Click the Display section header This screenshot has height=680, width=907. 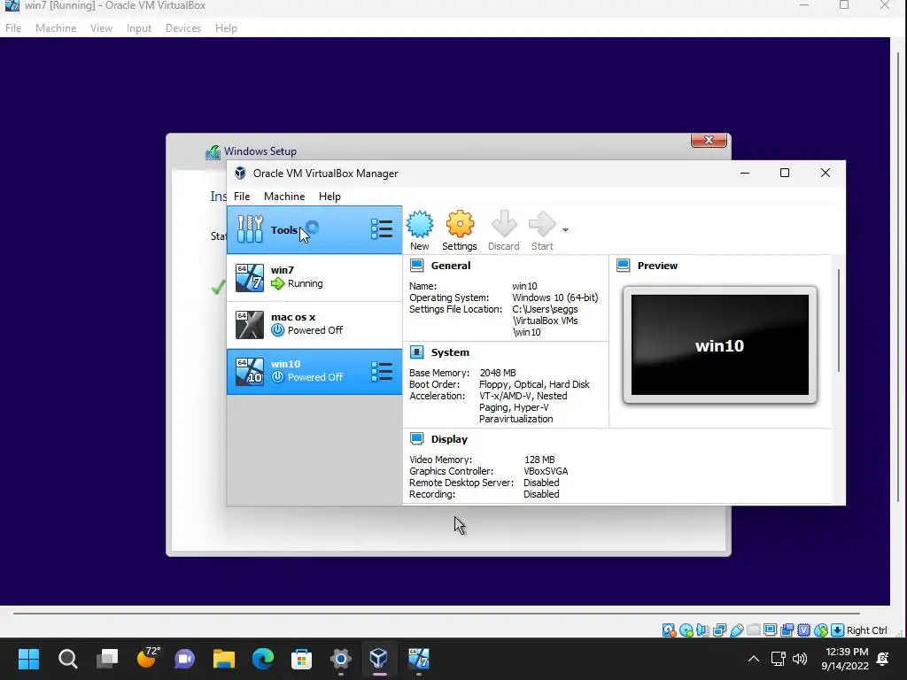pos(449,439)
